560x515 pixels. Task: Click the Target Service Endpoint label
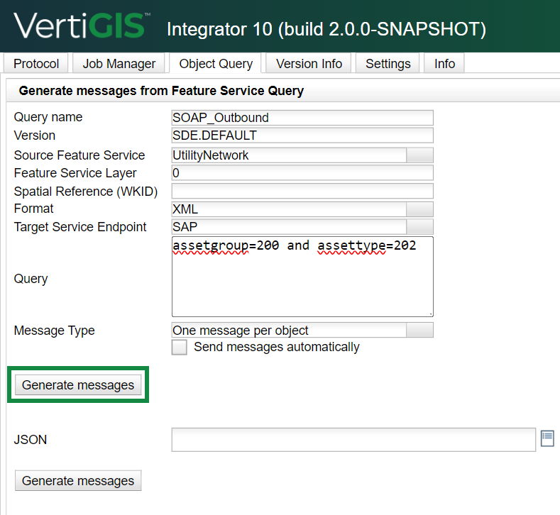(x=80, y=227)
